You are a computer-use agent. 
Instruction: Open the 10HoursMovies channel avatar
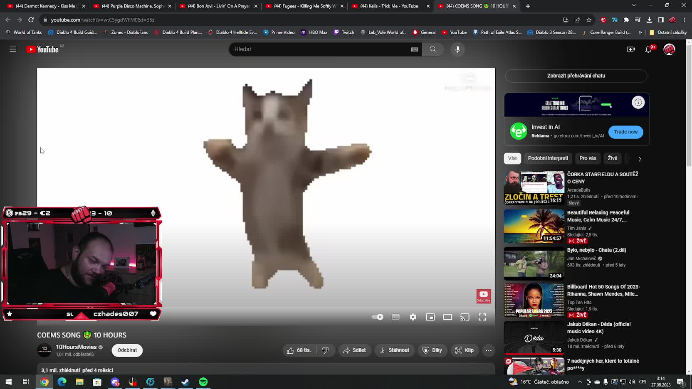click(x=44, y=350)
